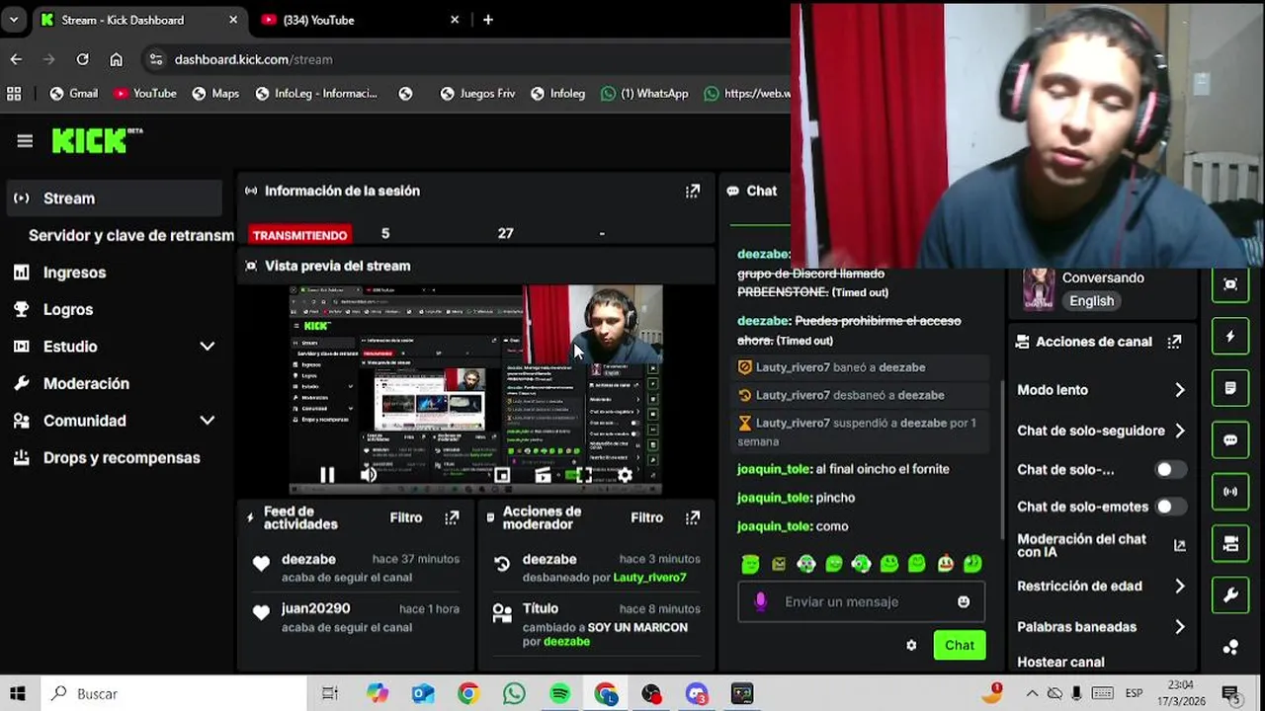Open Moderación in the sidebar
Image resolution: width=1265 pixels, height=711 pixels.
pyautogui.click(x=86, y=383)
